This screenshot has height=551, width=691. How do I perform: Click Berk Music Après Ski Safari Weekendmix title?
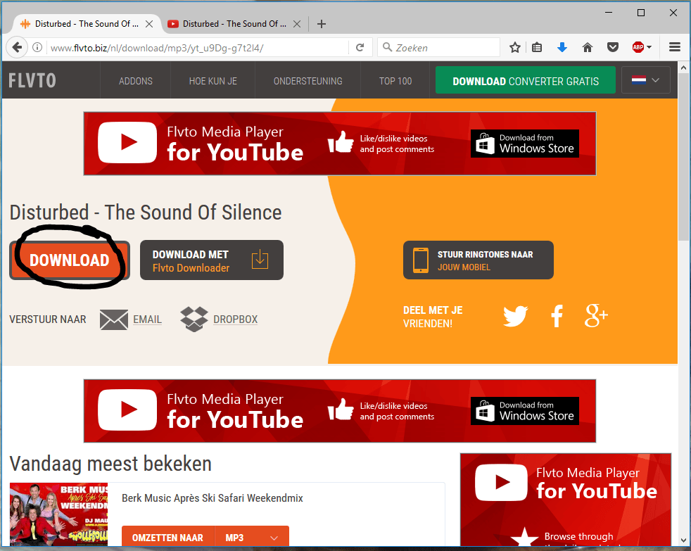pyautogui.click(x=213, y=498)
